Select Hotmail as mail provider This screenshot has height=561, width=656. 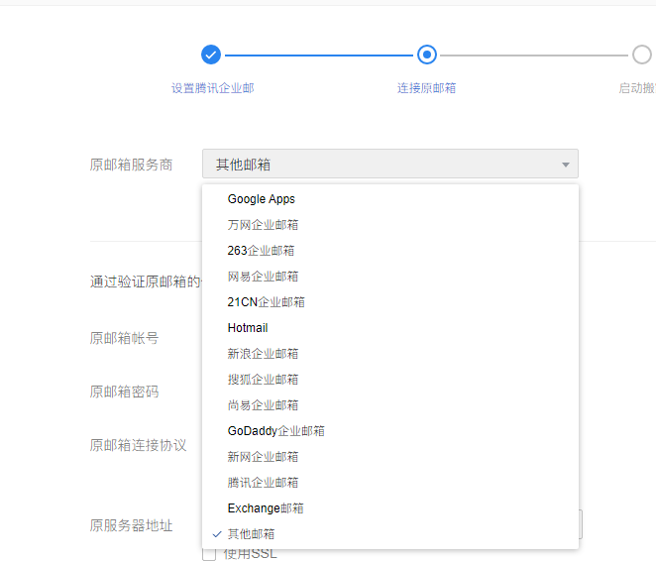[x=248, y=328]
